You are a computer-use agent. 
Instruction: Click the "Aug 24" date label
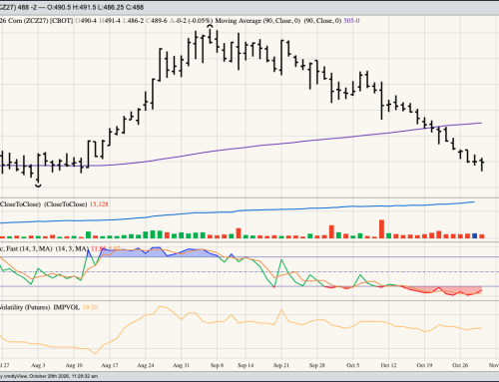[146, 365]
